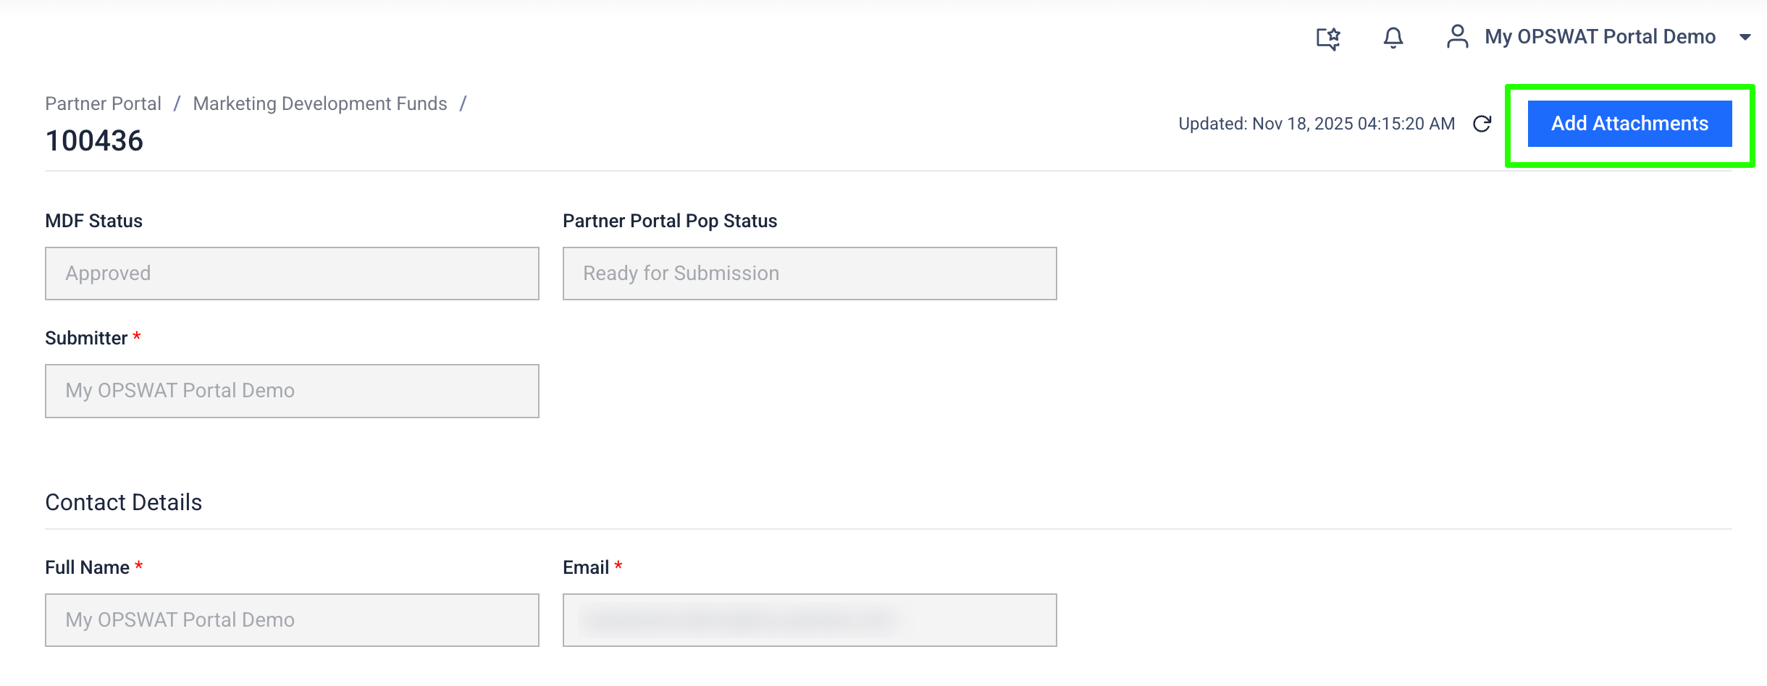Click the Add Attachments button
Image resolution: width=1767 pixels, height=686 pixels.
(x=1629, y=124)
